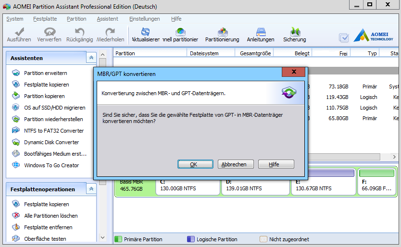Click the OS auf SSD/HDD migrieren icon
The width and height of the screenshot is (401, 247).
pos(16,107)
